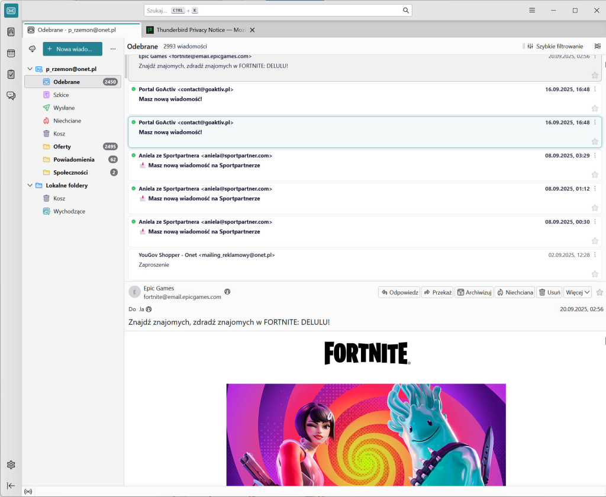This screenshot has width=606, height=497.
Task: Star the YouGov Shopper message
Action: [x=595, y=274]
